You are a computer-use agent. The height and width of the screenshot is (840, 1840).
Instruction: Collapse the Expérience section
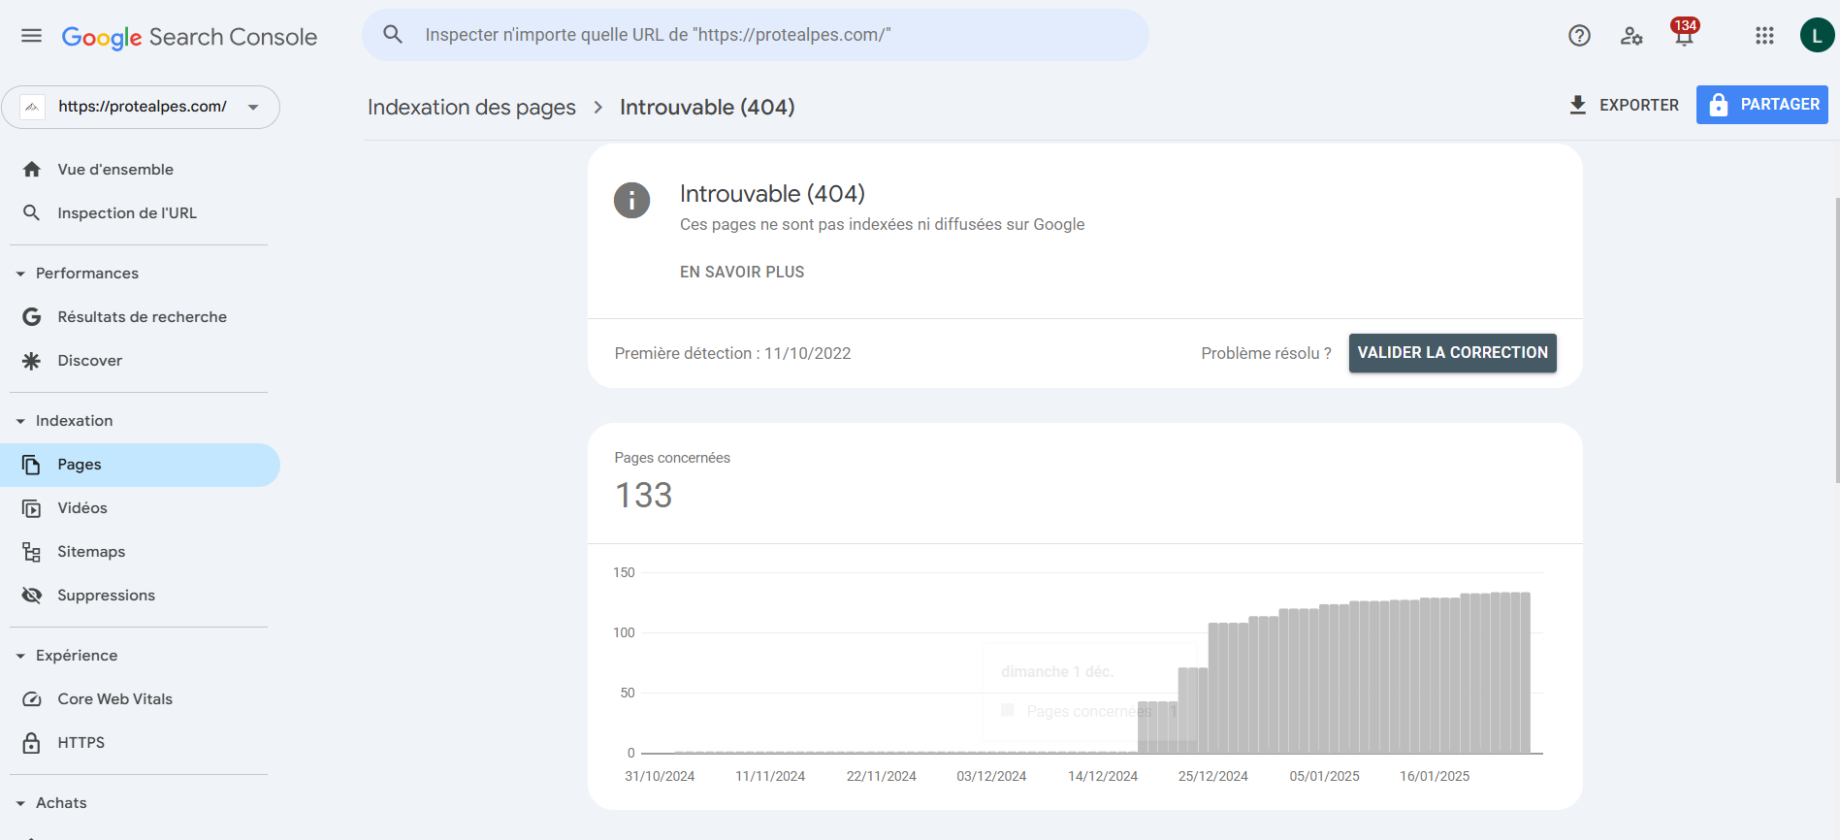[x=21, y=656]
